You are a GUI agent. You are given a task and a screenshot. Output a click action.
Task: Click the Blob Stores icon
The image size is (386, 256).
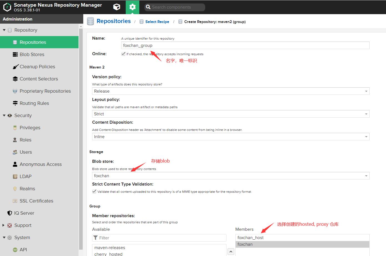pos(15,54)
